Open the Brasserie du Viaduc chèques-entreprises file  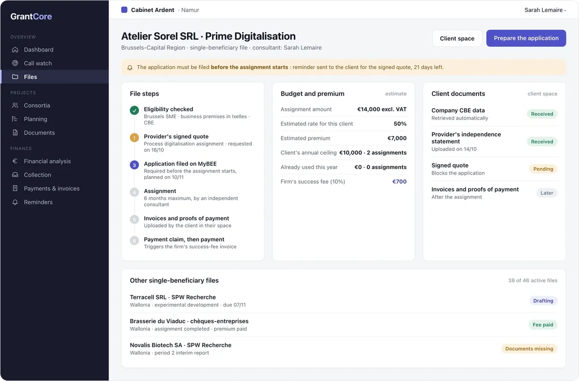(x=344, y=325)
